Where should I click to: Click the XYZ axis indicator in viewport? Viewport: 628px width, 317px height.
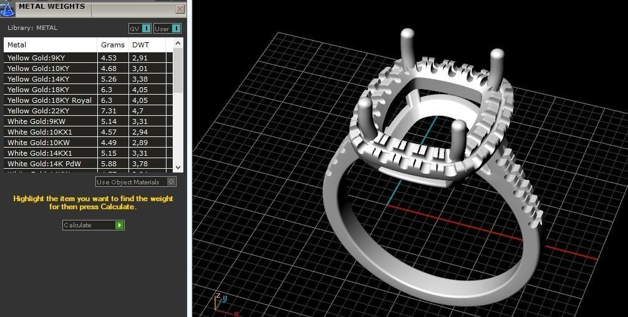tap(226, 305)
